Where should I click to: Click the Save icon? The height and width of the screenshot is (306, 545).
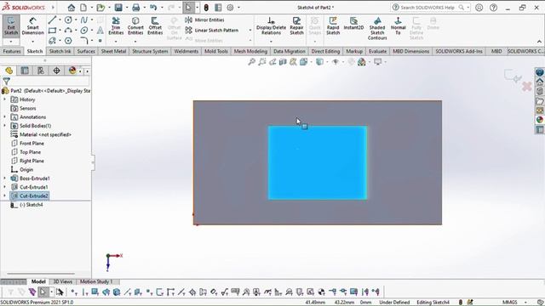pos(118,8)
